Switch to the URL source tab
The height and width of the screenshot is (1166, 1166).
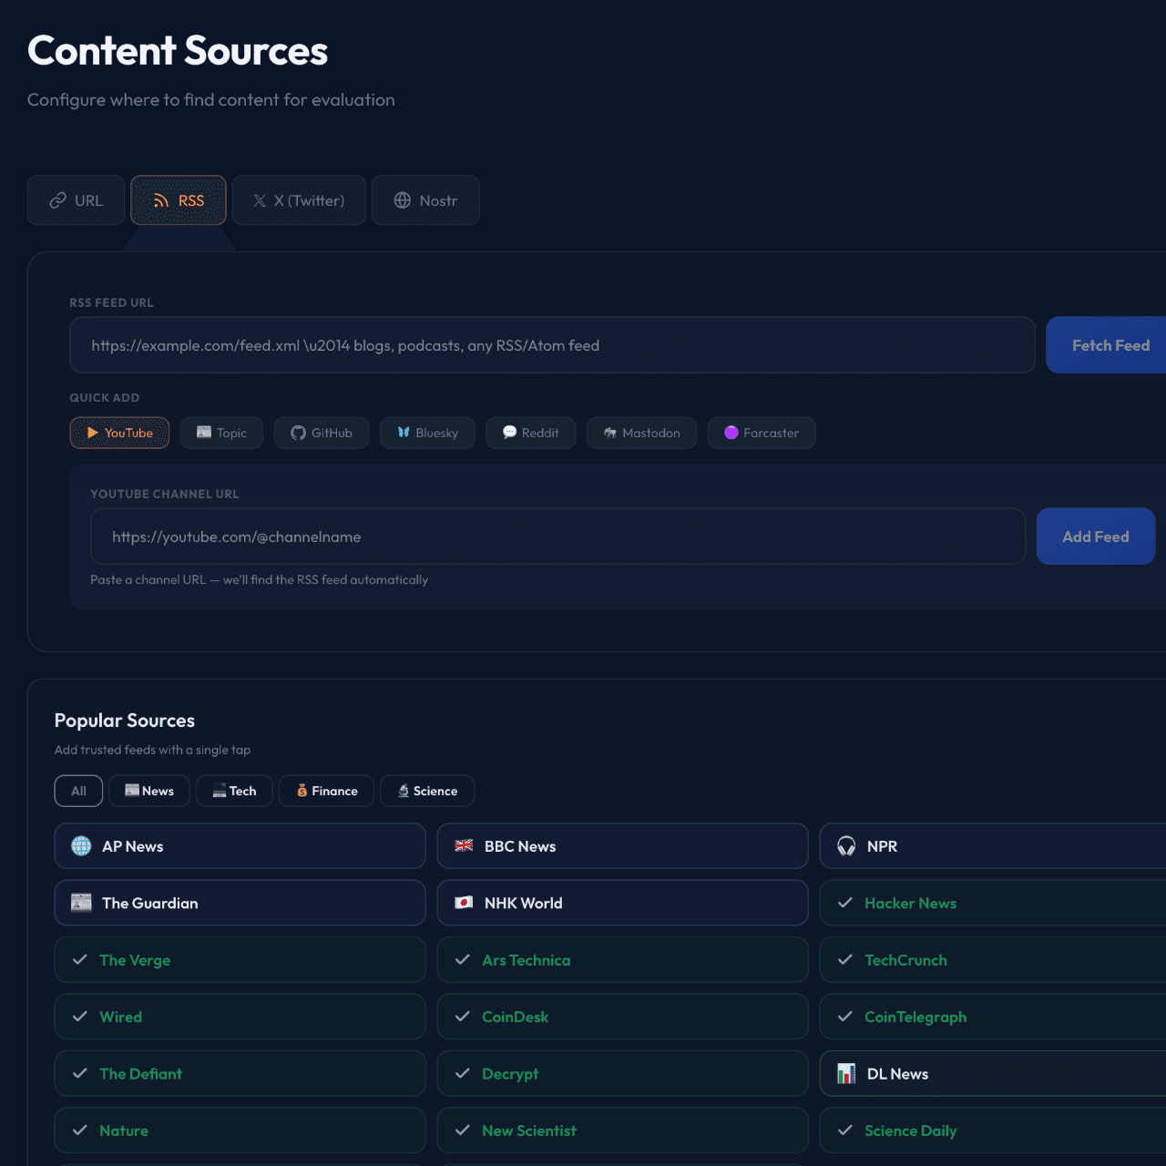pyautogui.click(x=76, y=200)
